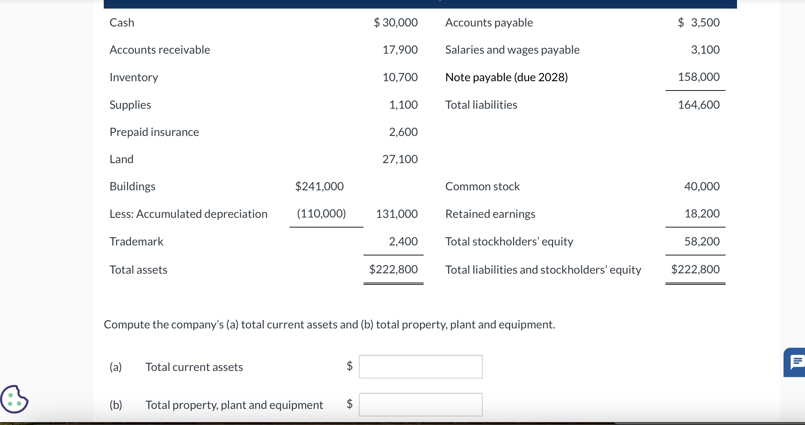
Task: Select the dollar sign beside answer box (a)
Action: 349,367
